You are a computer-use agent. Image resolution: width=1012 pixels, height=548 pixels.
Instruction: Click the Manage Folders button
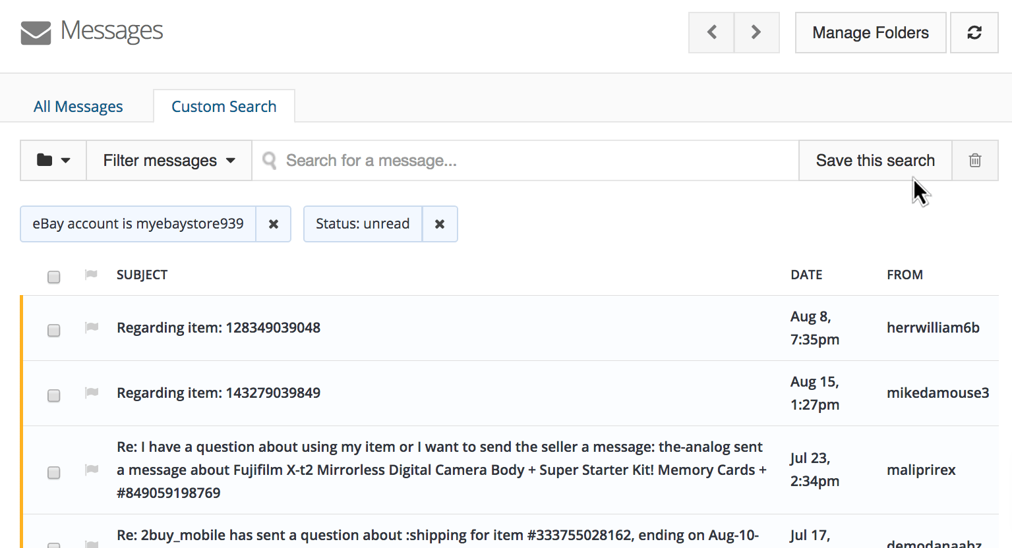click(870, 32)
